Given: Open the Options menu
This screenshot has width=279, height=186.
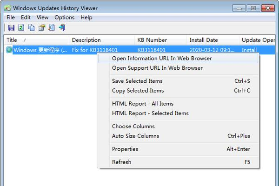Looking at the screenshot, I should 65,18.
